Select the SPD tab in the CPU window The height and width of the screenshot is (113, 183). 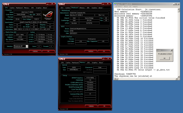[33, 8]
